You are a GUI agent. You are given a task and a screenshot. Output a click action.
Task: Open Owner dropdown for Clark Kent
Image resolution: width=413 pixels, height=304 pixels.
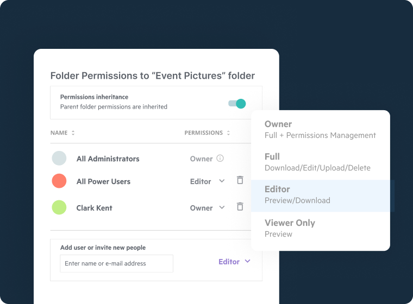coord(222,207)
